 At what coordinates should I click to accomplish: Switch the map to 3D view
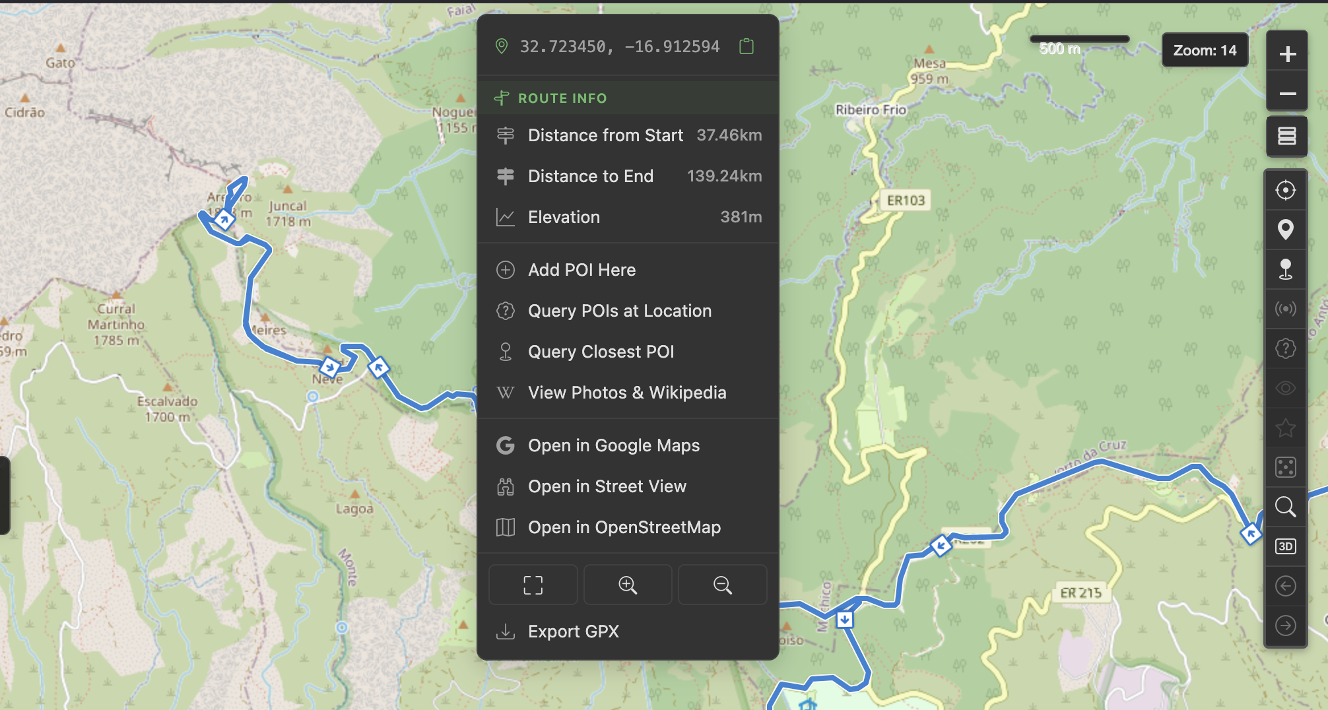pos(1286,546)
